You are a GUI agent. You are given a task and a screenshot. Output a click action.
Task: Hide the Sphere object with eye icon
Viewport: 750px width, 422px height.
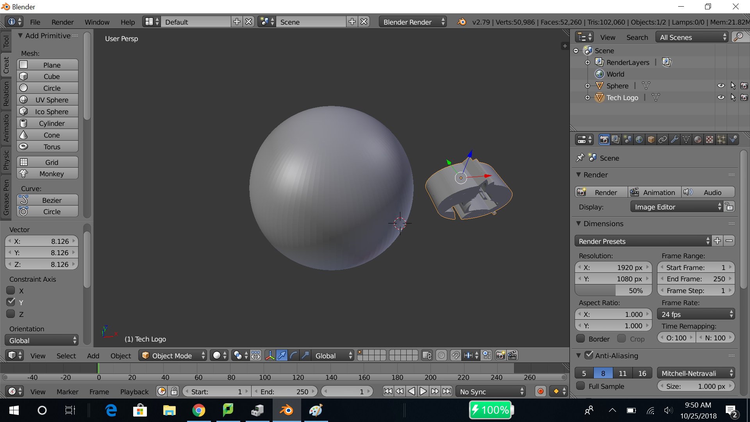(721, 86)
